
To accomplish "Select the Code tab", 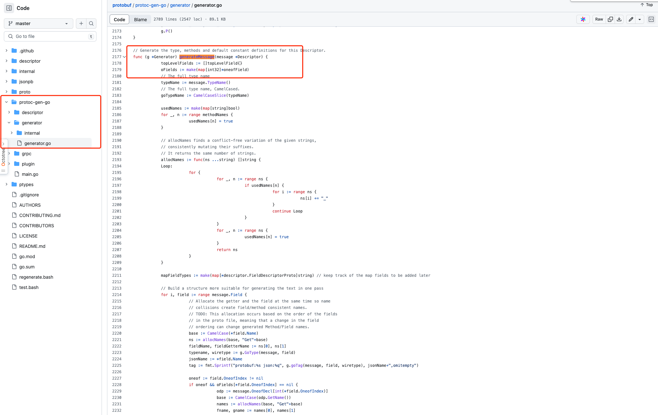I will (119, 19).
